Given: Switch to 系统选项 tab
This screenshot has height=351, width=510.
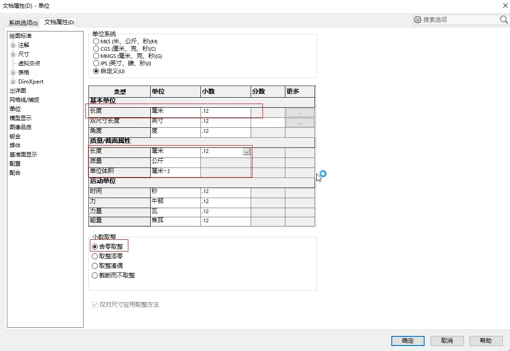Looking at the screenshot, I should coord(23,23).
